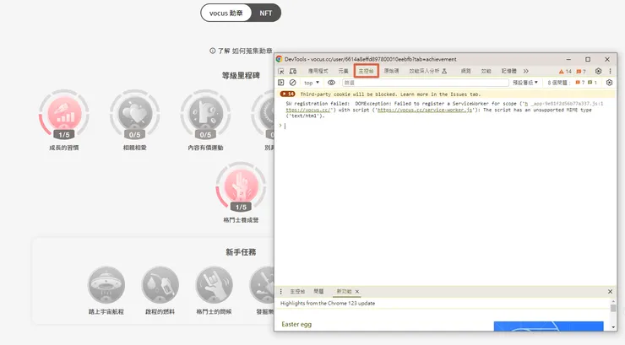The width and height of the screenshot is (625, 345).
Task: Click the 等級里程碑 section heading
Action: click(241, 76)
